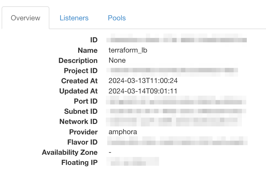Click the blurred Subnet ID value
The width and height of the screenshot is (266, 177).
click(x=177, y=112)
